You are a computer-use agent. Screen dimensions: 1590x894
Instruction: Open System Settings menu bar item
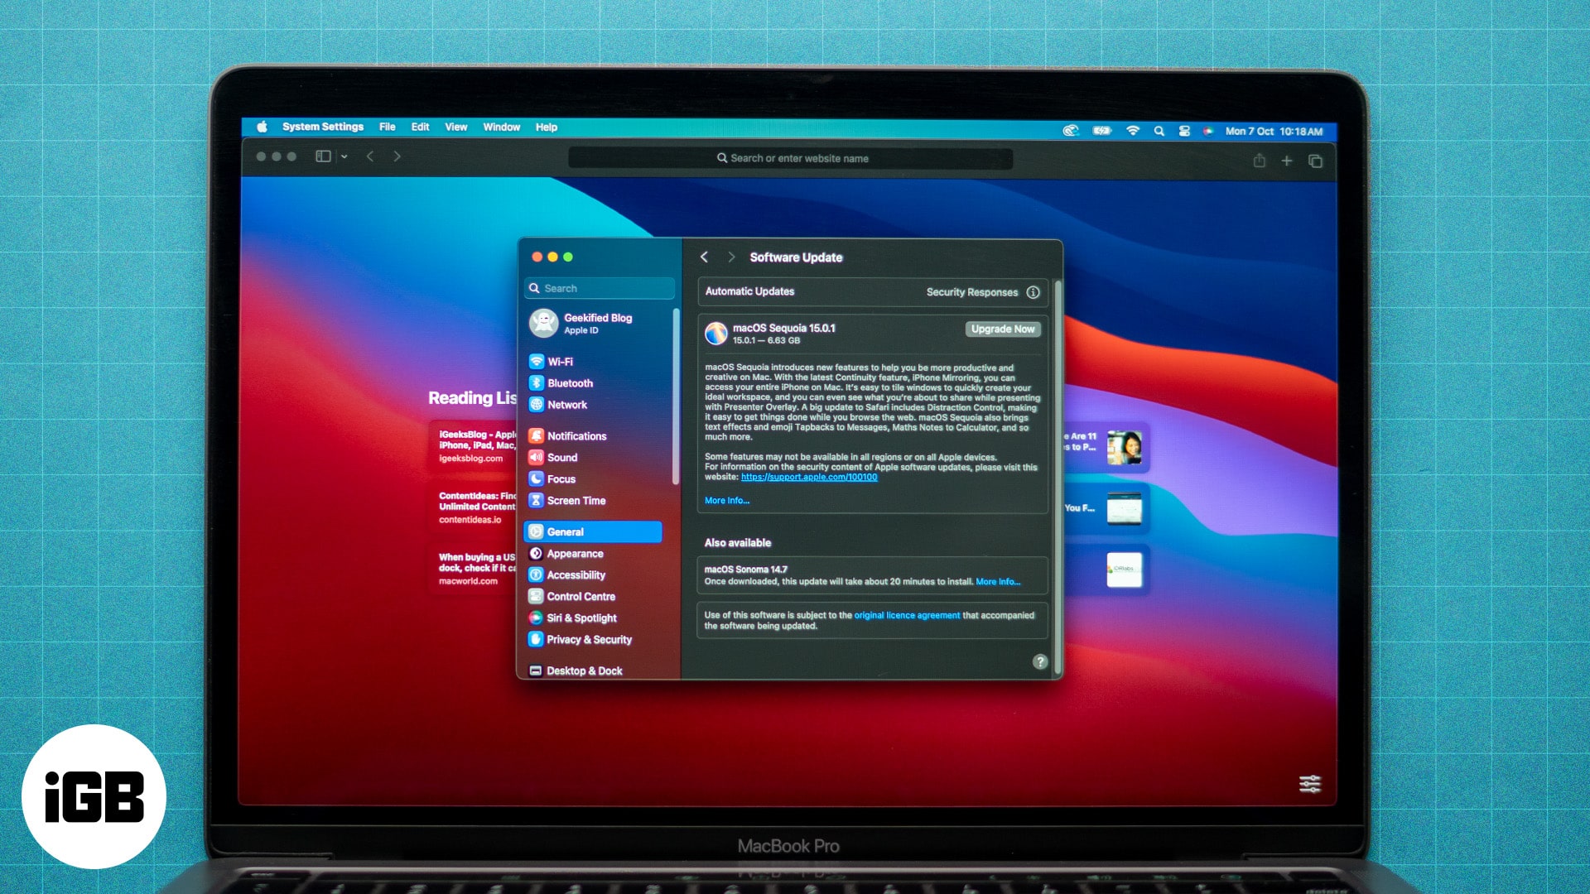pos(325,127)
